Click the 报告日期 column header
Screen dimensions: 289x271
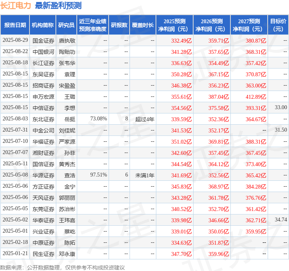coord(15,25)
